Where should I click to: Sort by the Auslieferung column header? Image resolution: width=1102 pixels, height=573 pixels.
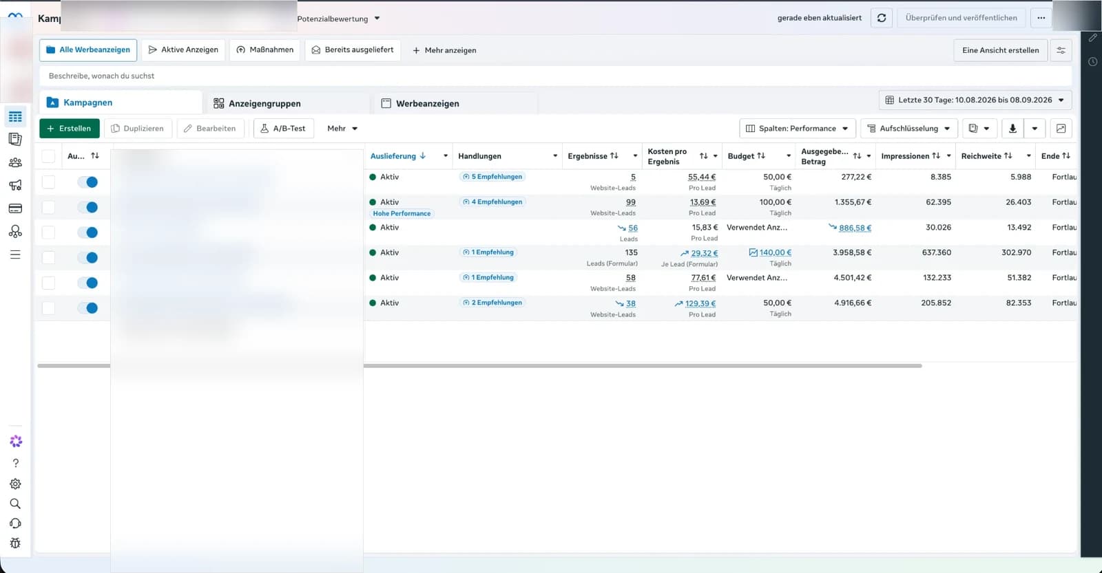point(398,156)
